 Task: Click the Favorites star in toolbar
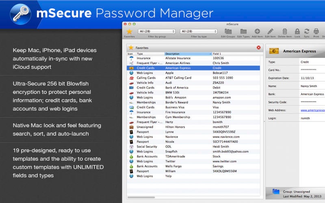129,31
